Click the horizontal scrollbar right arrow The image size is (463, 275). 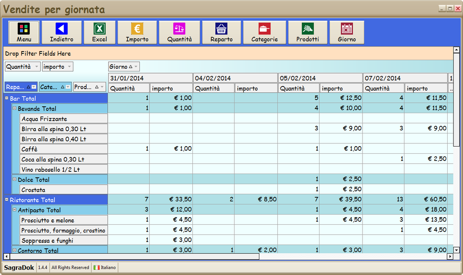pos(450,256)
